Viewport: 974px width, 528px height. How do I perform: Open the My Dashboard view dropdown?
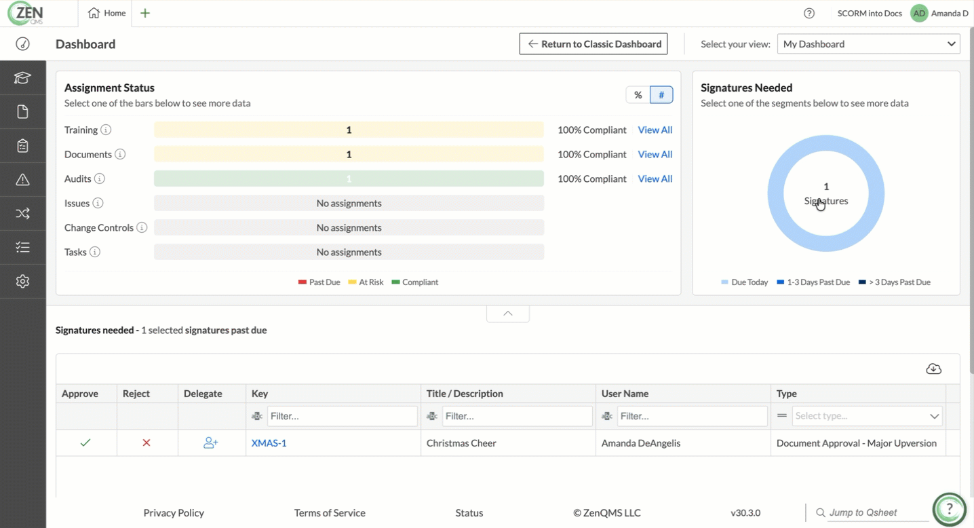(x=868, y=44)
